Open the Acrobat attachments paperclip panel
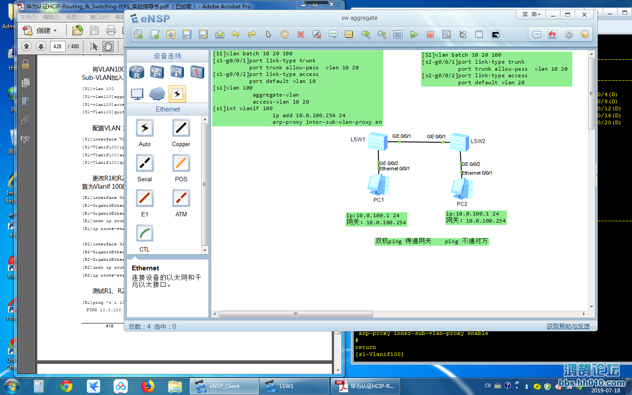 [25, 121]
